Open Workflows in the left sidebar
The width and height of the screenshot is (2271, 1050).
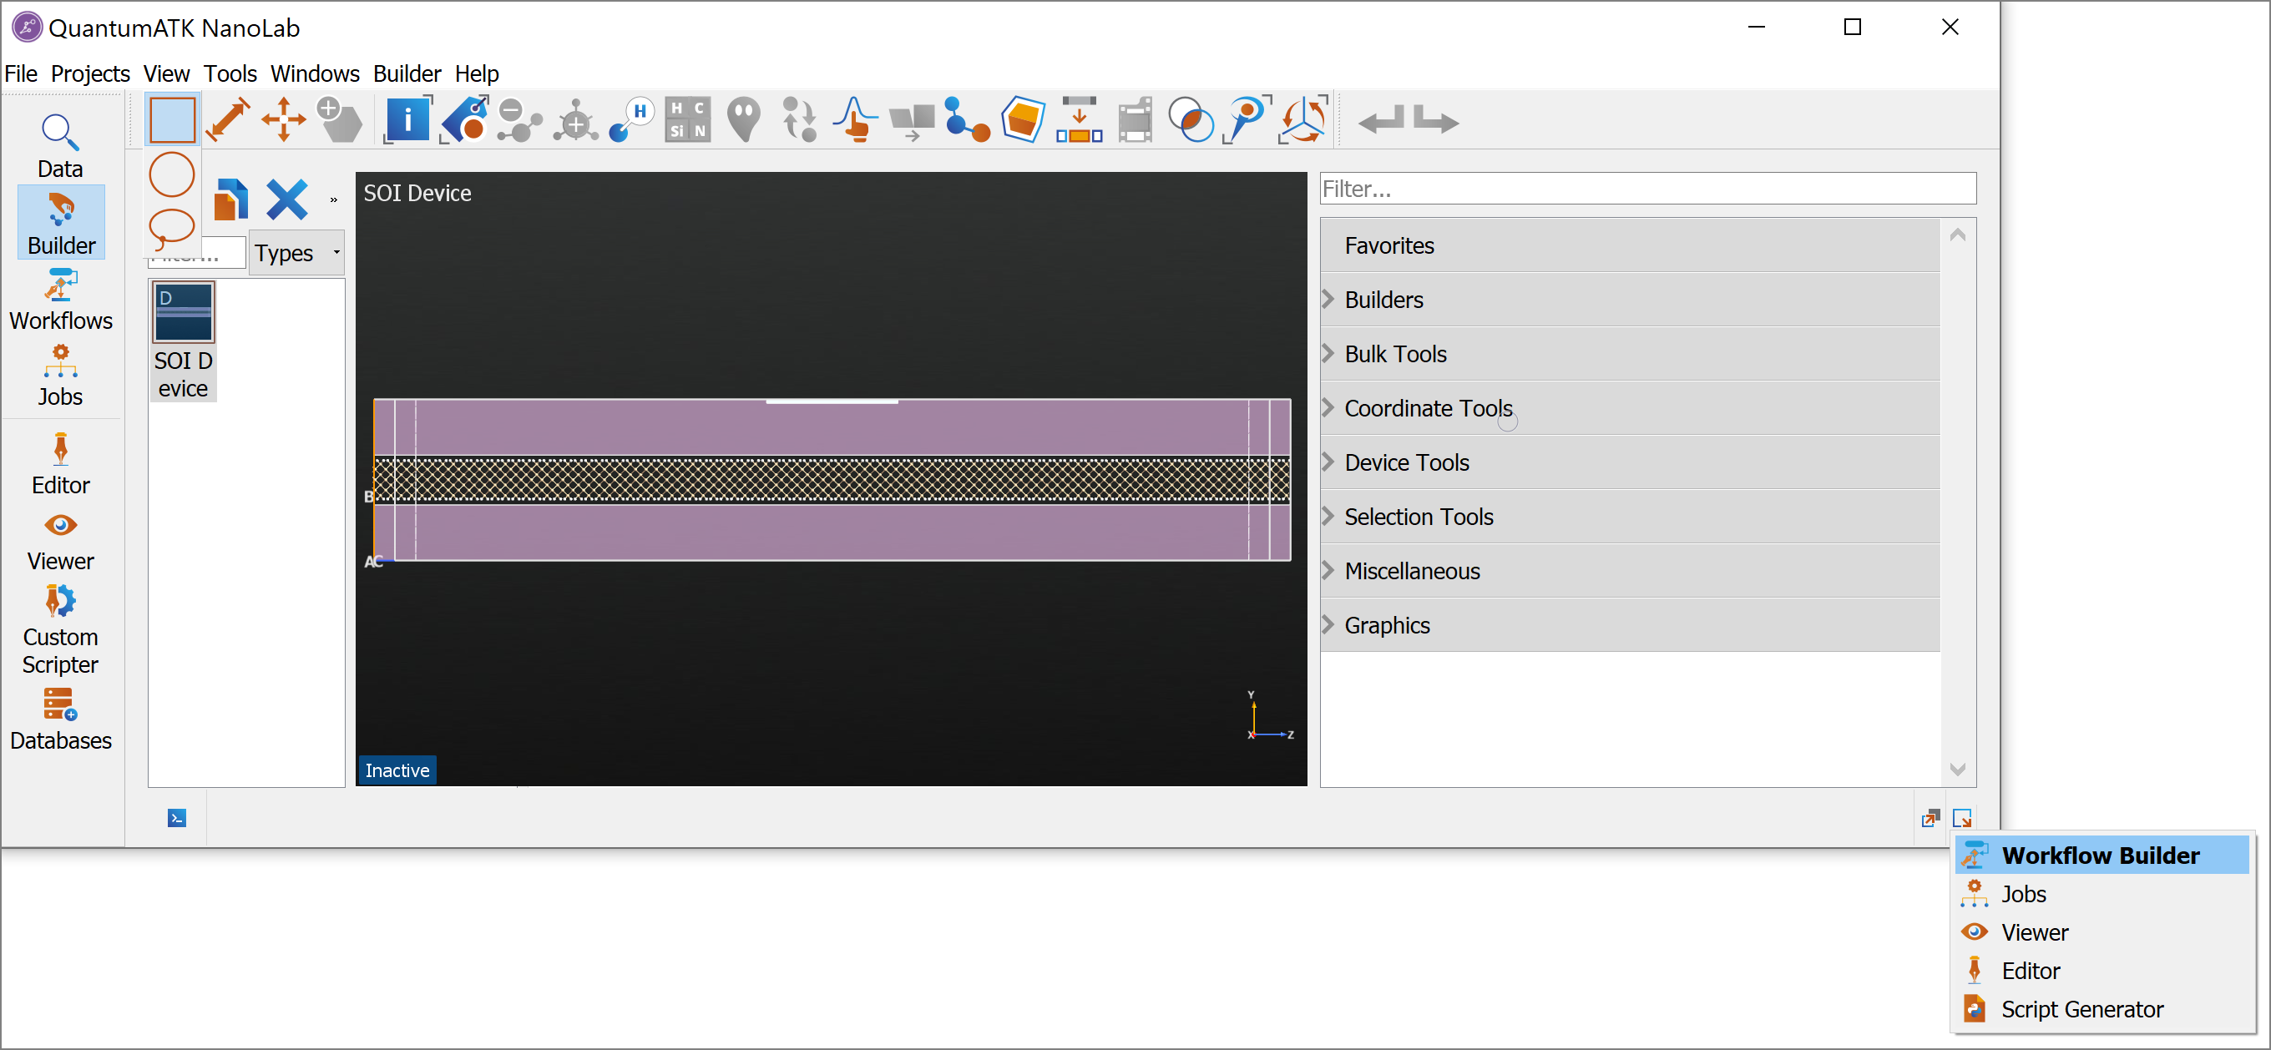coord(61,300)
